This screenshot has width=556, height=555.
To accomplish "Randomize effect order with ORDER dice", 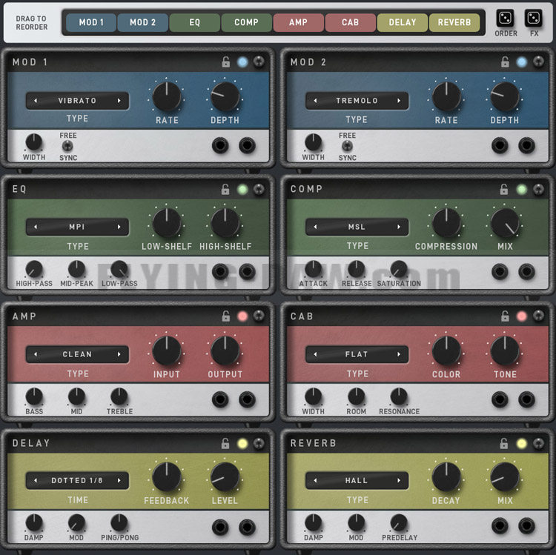I will (x=506, y=18).
